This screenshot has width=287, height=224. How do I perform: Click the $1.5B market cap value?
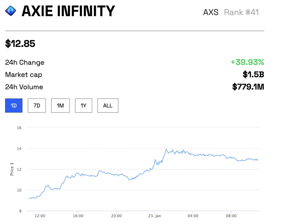click(254, 75)
